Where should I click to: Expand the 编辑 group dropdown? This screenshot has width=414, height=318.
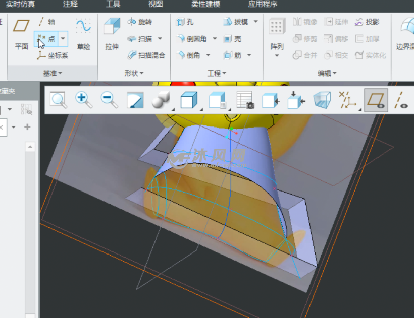coord(327,73)
